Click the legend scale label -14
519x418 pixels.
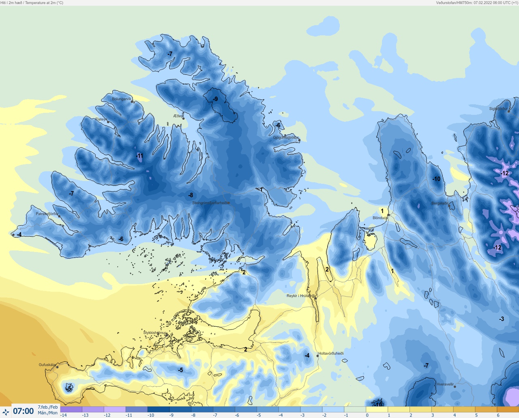pos(64,415)
